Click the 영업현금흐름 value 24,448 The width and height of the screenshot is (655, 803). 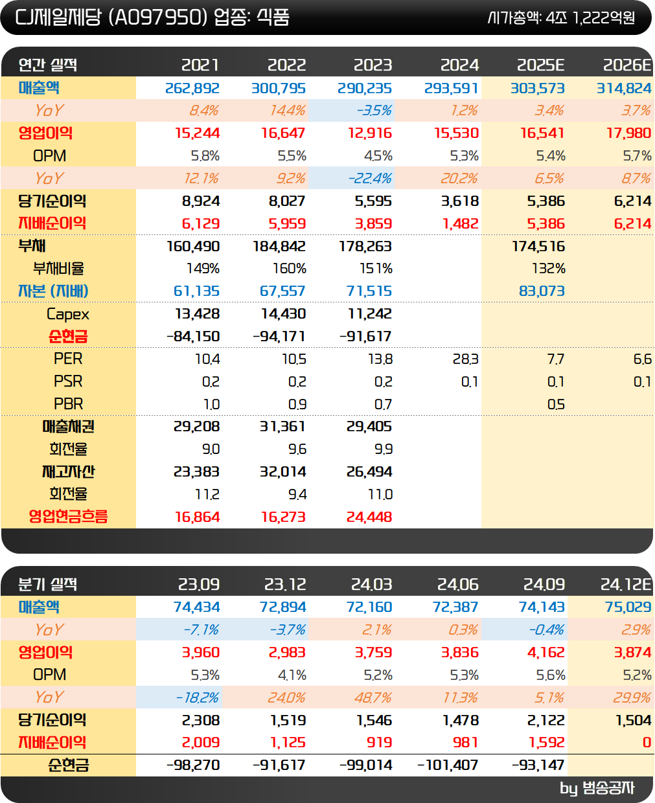pyautogui.click(x=369, y=517)
